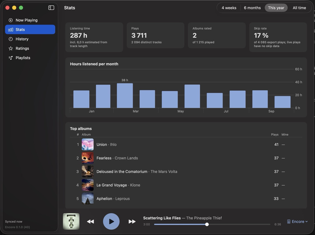Click the Now Playing play-circle icon

pyautogui.click(x=10, y=20)
